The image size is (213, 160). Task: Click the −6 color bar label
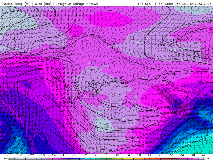pyautogui.click(x=74, y=155)
